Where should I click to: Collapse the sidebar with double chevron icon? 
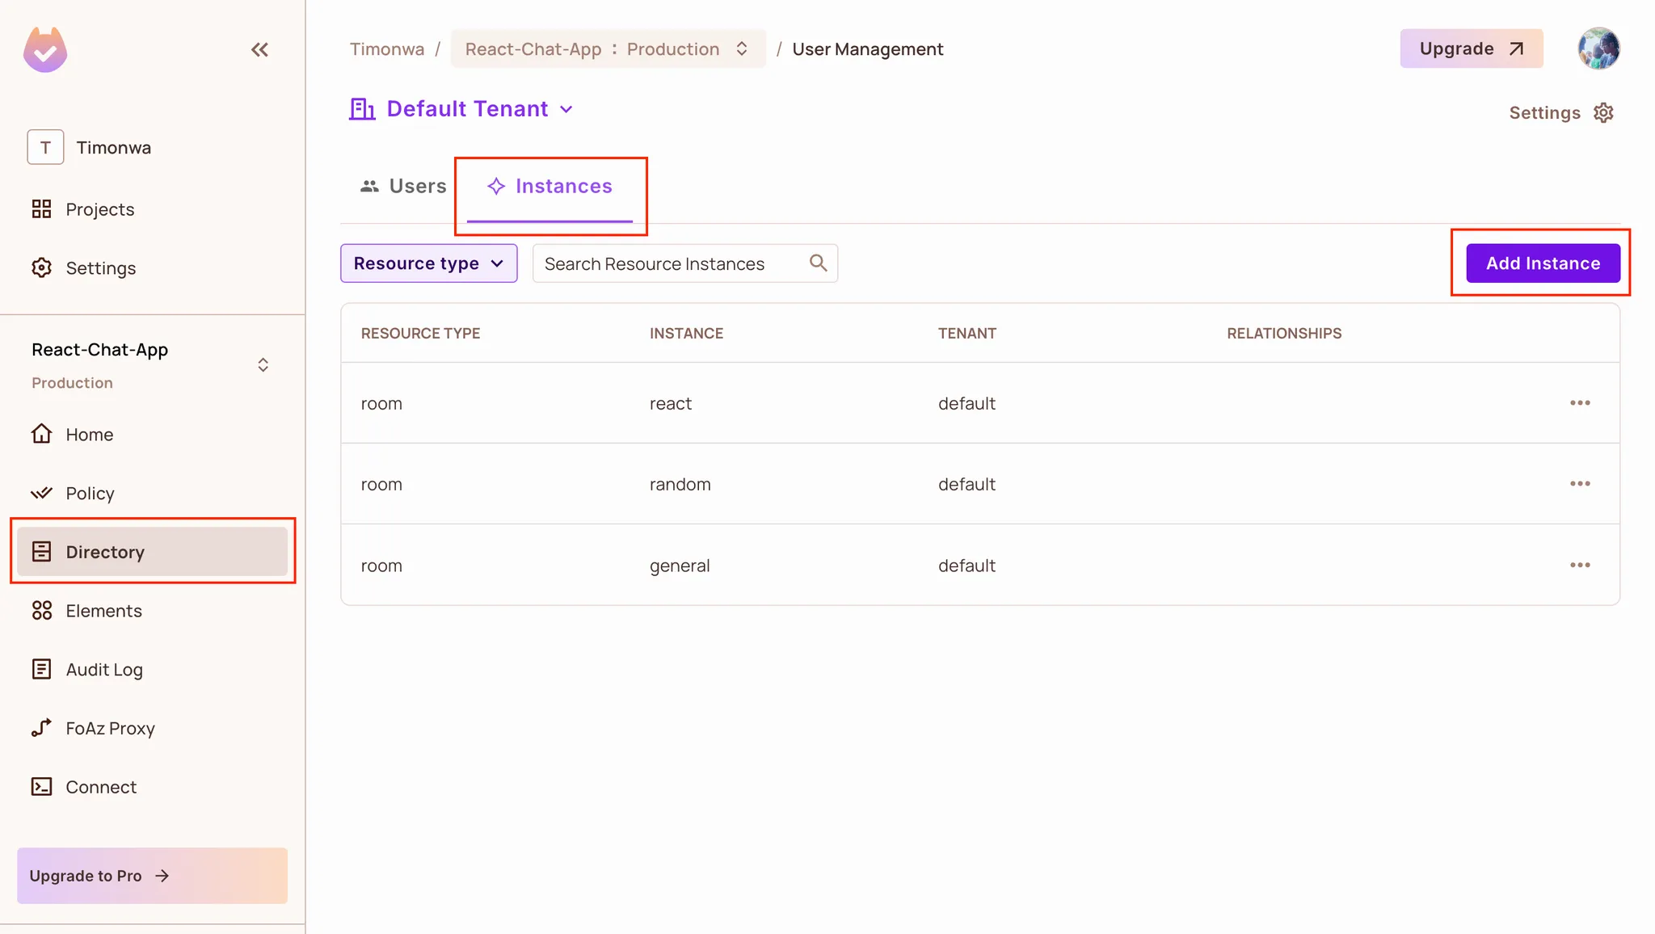coord(259,50)
